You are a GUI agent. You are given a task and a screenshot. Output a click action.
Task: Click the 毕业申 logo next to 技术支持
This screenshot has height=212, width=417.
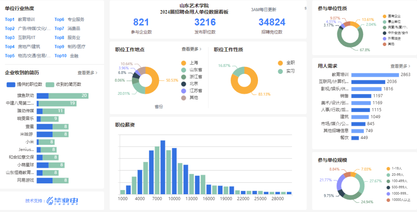click(62, 201)
